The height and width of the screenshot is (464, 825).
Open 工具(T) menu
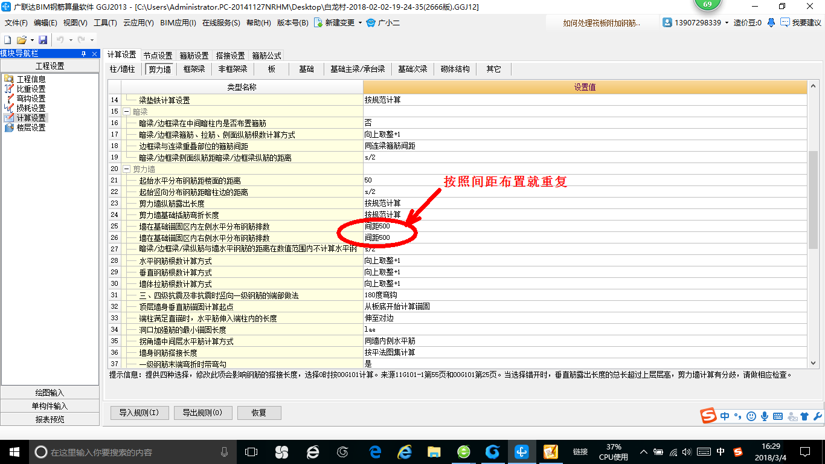tap(105, 22)
